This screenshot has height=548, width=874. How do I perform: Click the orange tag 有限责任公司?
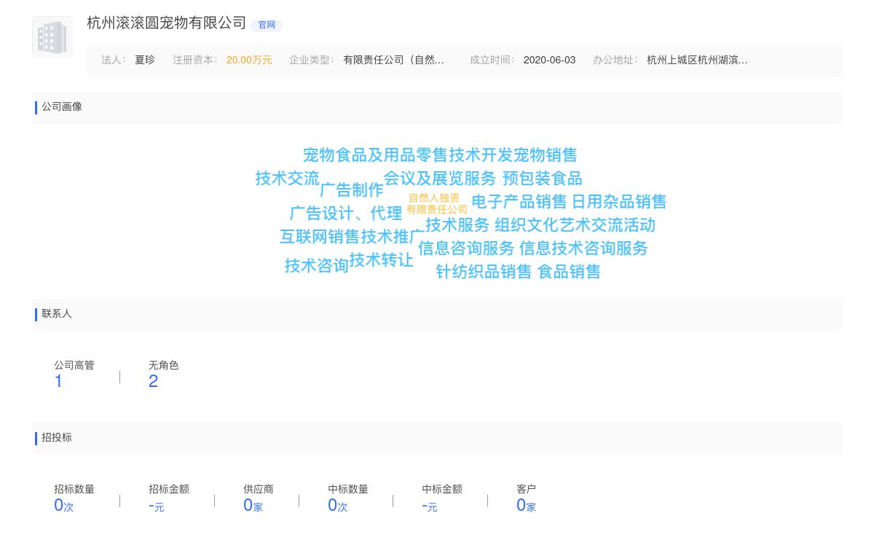click(437, 210)
